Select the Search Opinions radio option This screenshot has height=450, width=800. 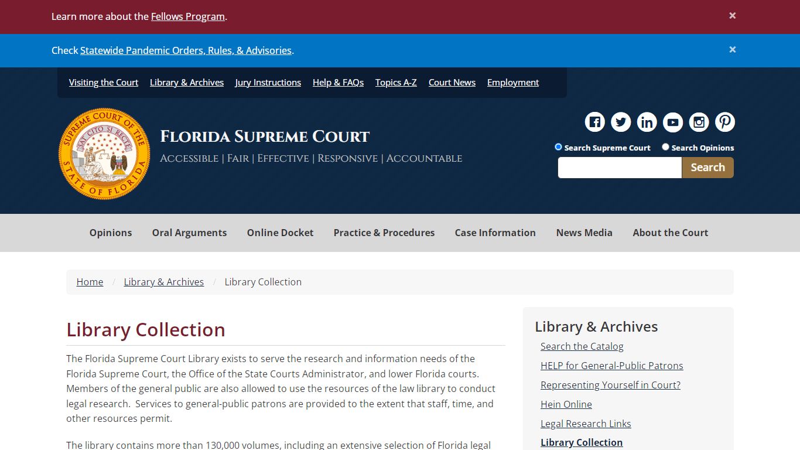(x=665, y=147)
